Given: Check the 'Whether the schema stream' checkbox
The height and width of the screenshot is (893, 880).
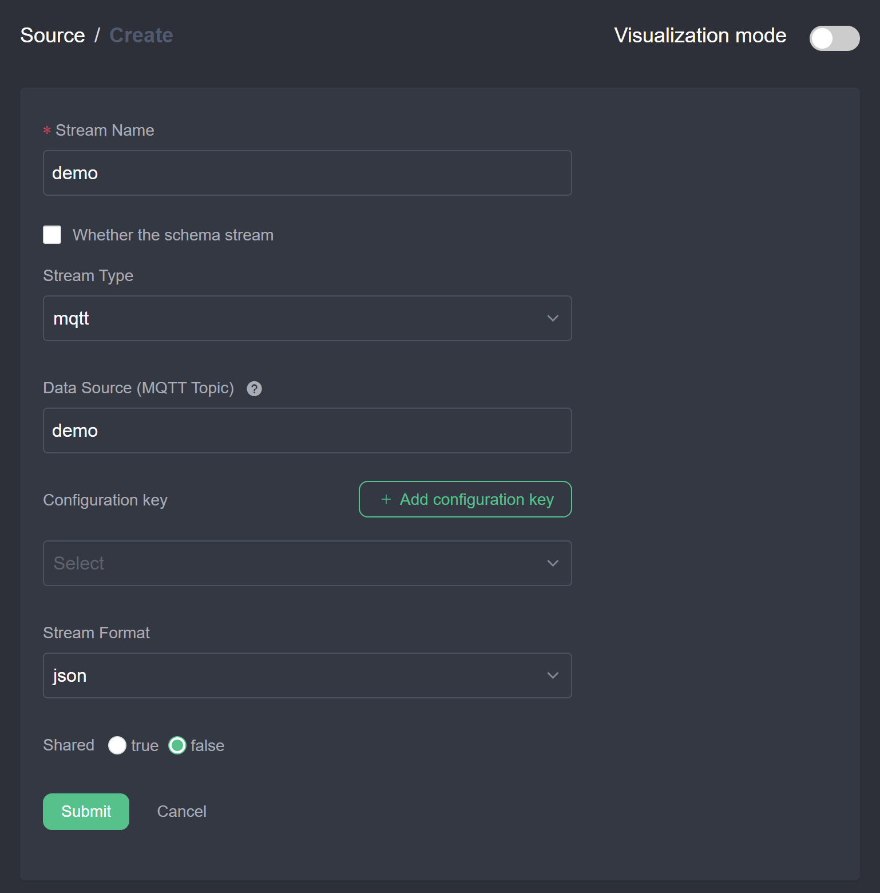Looking at the screenshot, I should click(52, 235).
